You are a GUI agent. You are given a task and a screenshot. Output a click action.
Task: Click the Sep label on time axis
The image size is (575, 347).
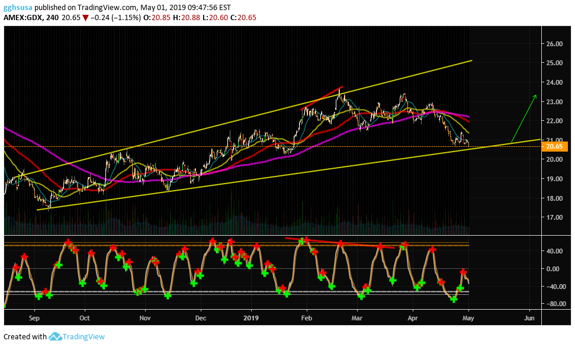pos(34,318)
